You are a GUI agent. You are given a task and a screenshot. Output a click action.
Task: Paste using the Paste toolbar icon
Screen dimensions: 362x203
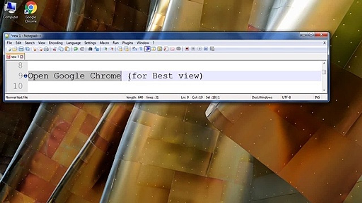pos(67,49)
